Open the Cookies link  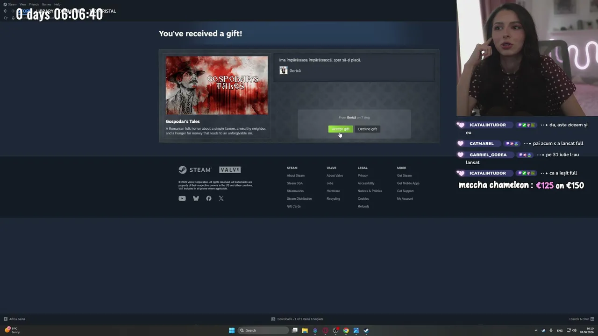[x=363, y=199]
